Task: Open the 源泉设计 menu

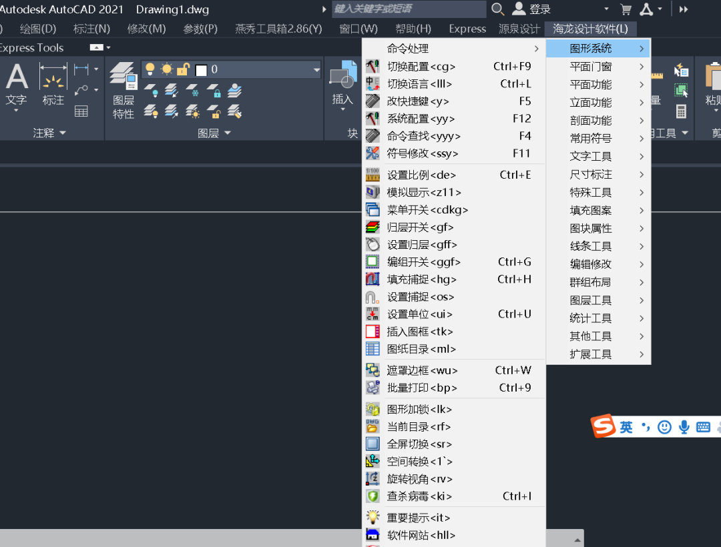Action: click(x=519, y=29)
